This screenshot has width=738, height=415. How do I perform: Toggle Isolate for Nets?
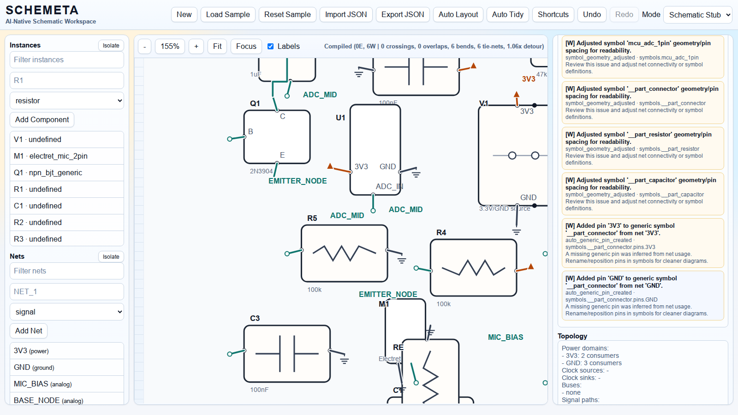[x=111, y=257]
